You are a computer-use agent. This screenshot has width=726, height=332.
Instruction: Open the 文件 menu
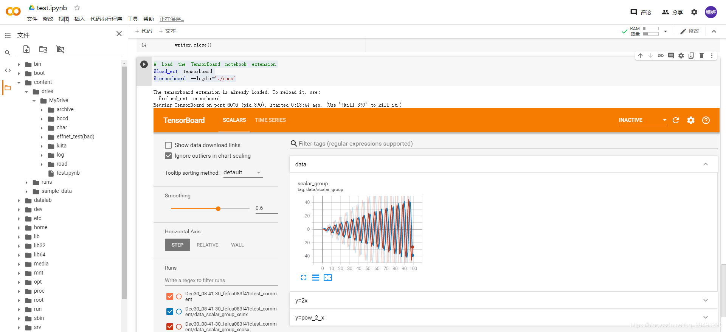point(32,19)
